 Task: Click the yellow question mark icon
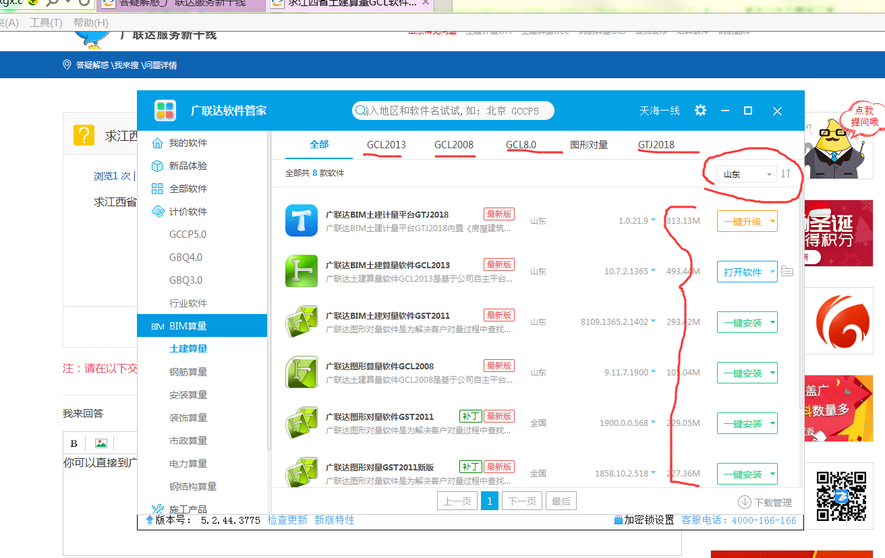pyautogui.click(x=84, y=135)
